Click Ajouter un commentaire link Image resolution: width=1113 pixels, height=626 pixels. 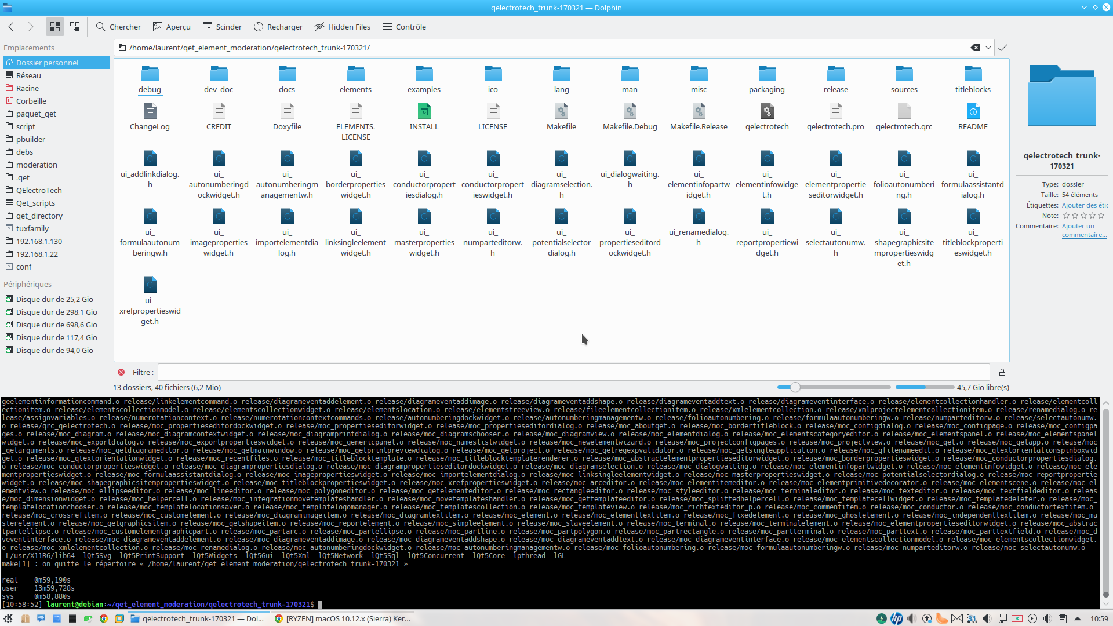point(1084,230)
